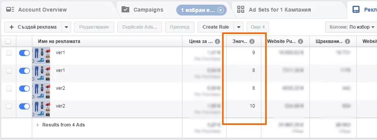377x140 pixels.
Task: Remove the '1 избран е...' filter chip
Action: click(220, 10)
